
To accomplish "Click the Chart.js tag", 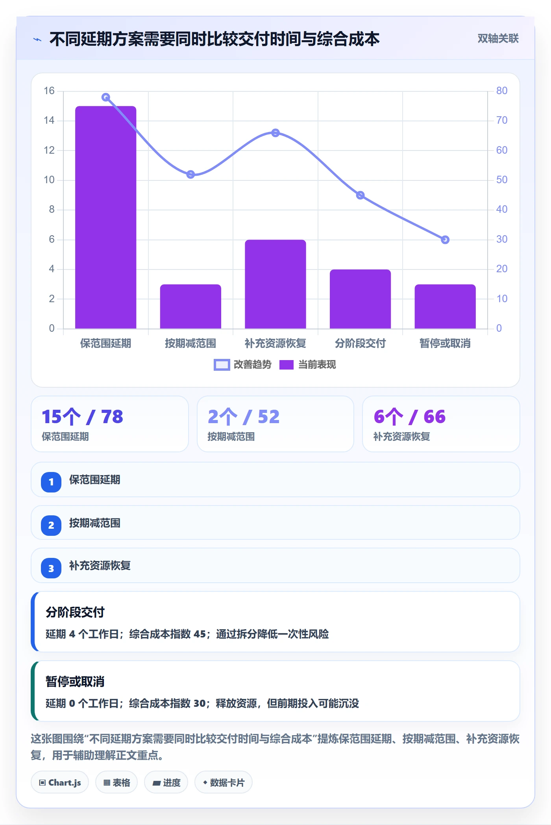I will (60, 782).
